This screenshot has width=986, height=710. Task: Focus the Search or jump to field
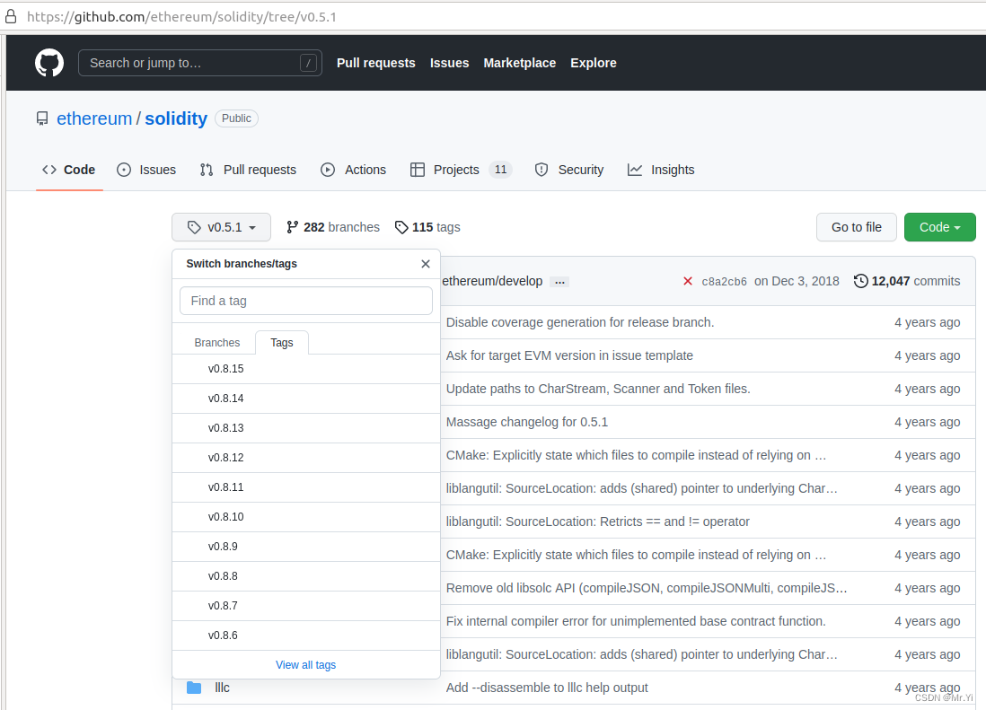pos(200,63)
